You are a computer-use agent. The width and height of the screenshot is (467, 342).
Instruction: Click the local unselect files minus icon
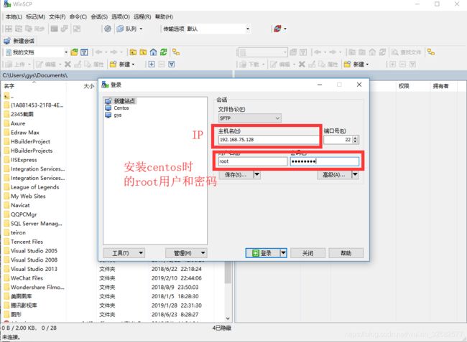click(x=162, y=65)
